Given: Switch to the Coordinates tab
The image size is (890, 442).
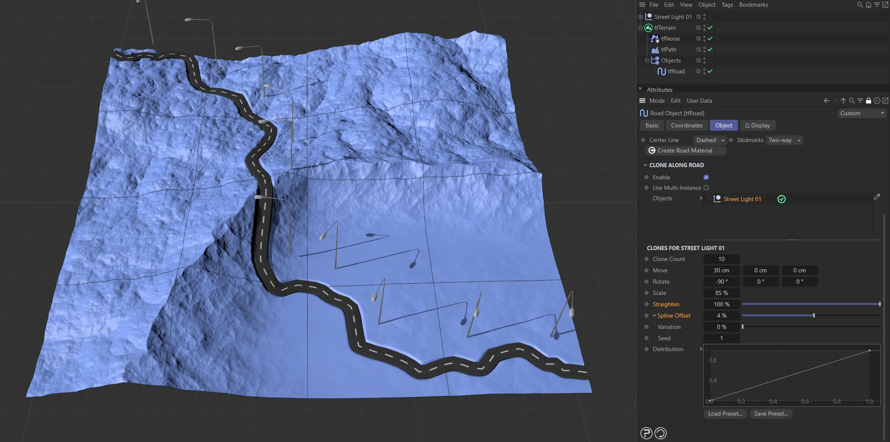Looking at the screenshot, I should pyautogui.click(x=686, y=125).
